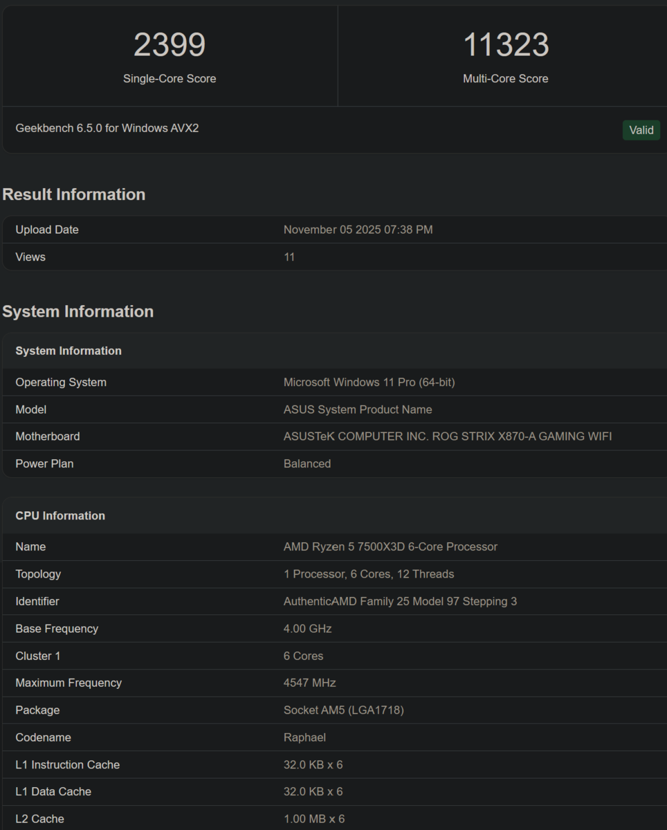Select the Result Information heading

pos(74,194)
